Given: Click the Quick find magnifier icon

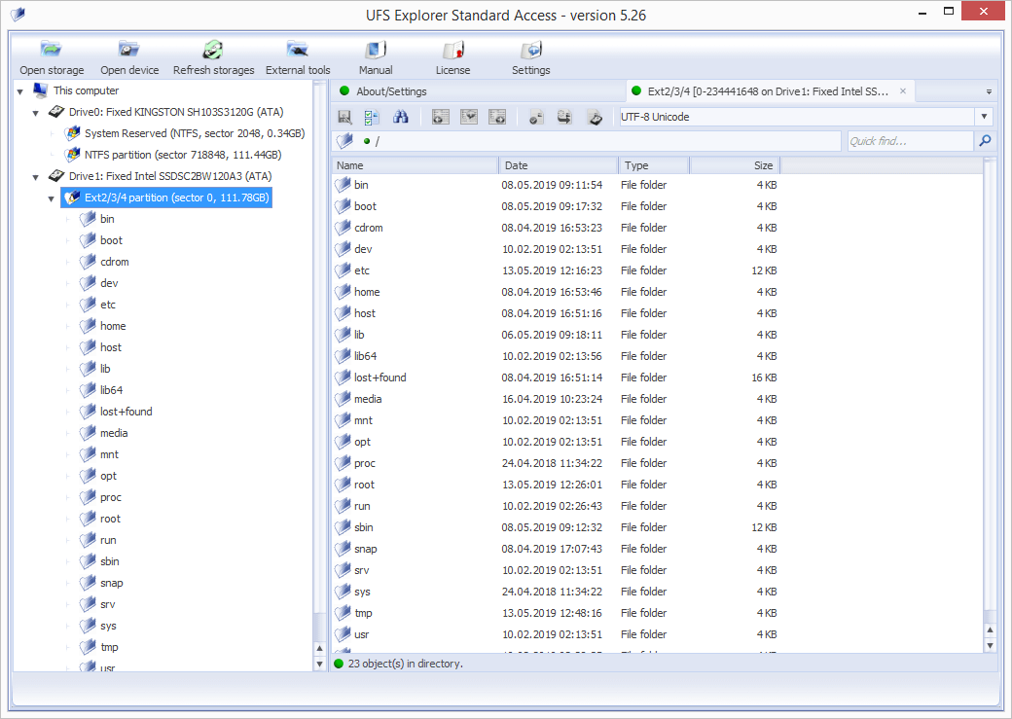Looking at the screenshot, I should pyautogui.click(x=985, y=141).
